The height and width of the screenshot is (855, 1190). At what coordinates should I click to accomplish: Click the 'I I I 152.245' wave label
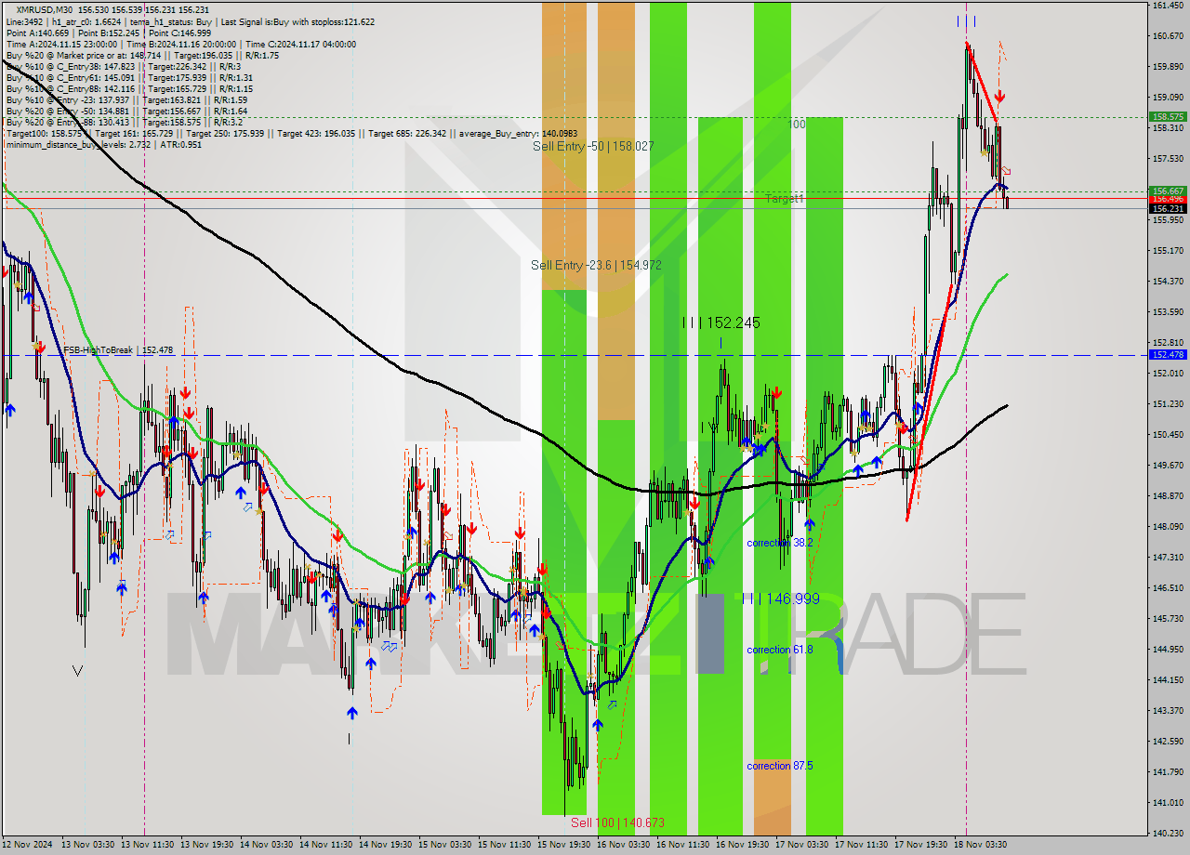pyautogui.click(x=721, y=322)
